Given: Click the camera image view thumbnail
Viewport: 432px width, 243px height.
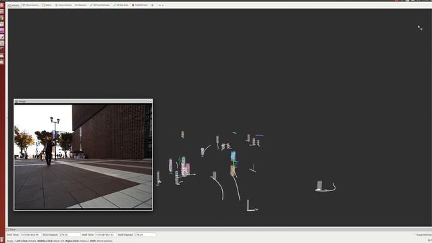Looking at the screenshot, I should pyautogui.click(x=83, y=156).
